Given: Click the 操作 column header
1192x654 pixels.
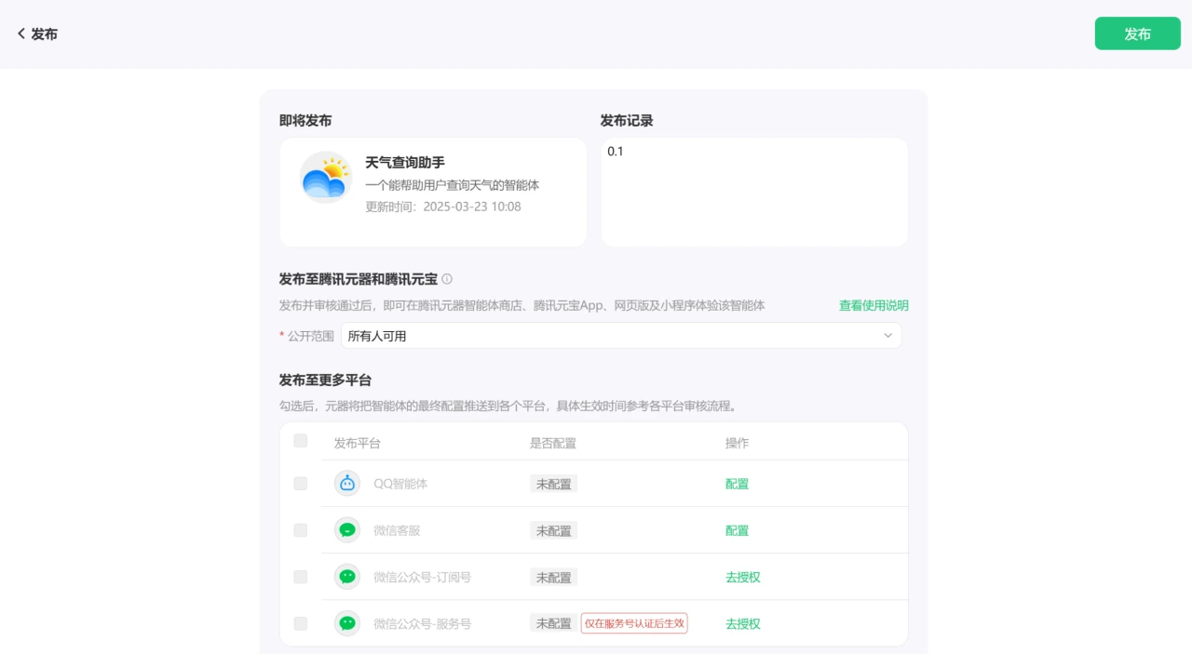Looking at the screenshot, I should [x=737, y=443].
